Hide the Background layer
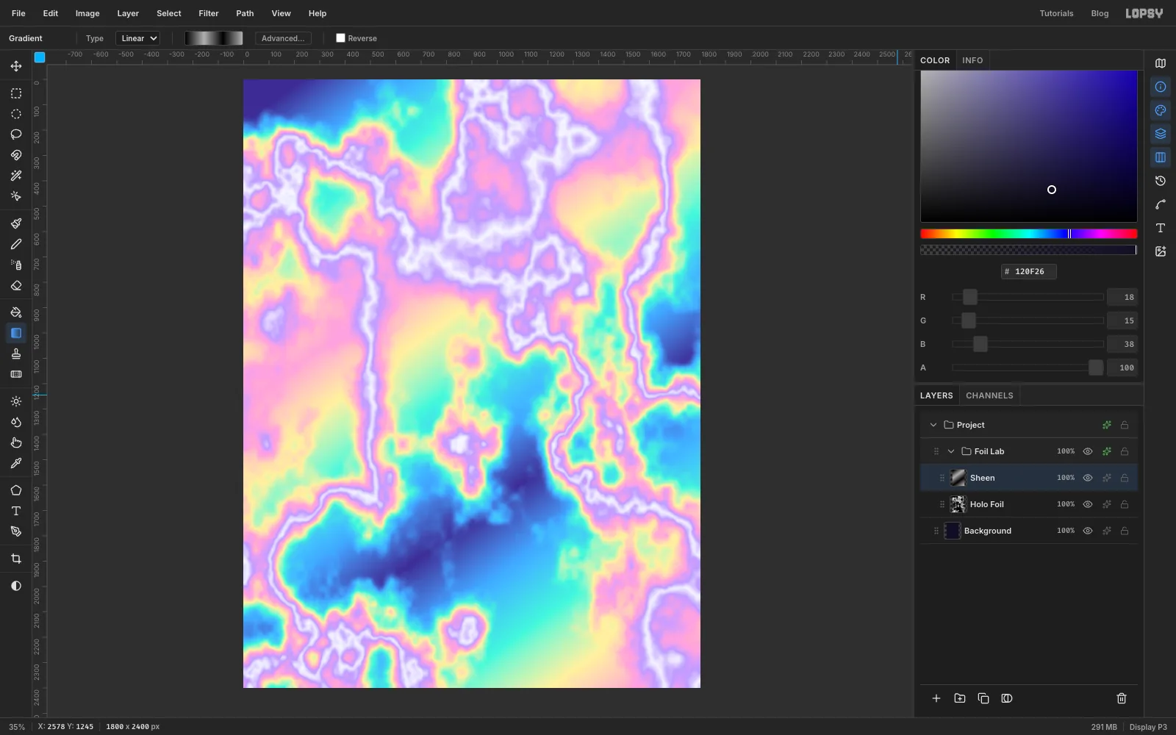Screen dimensions: 1176x735 click(x=1088, y=531)
